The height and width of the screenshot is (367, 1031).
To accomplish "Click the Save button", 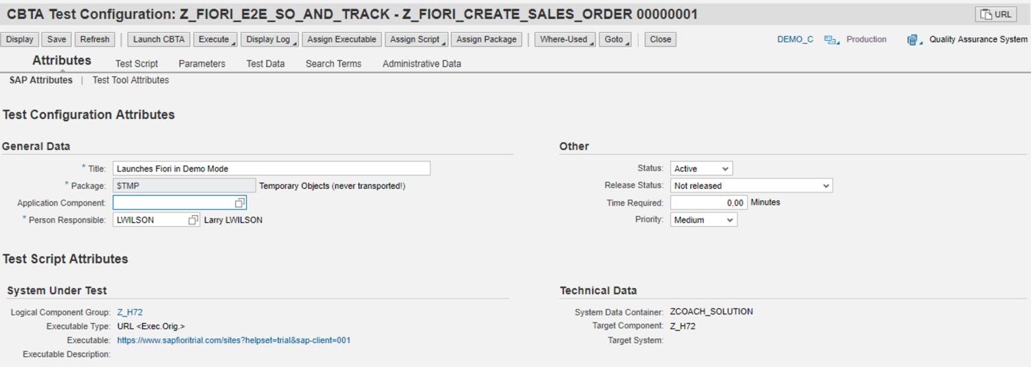I will point(56,39).
